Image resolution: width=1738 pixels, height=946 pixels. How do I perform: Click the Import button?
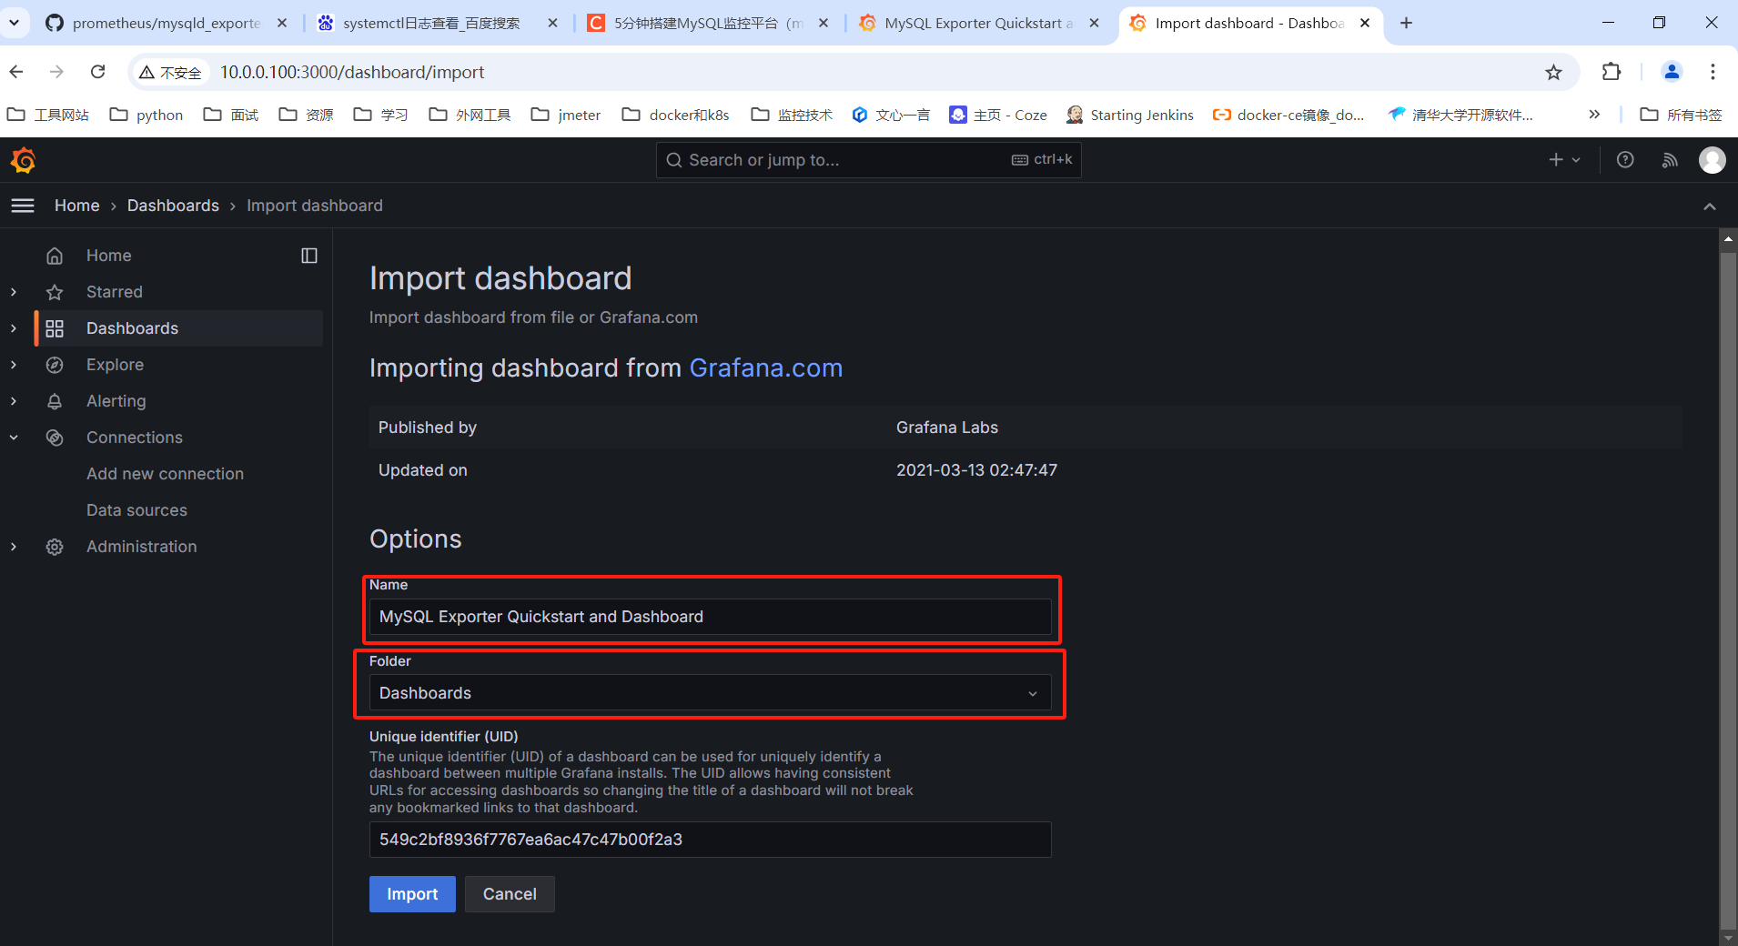412,894
